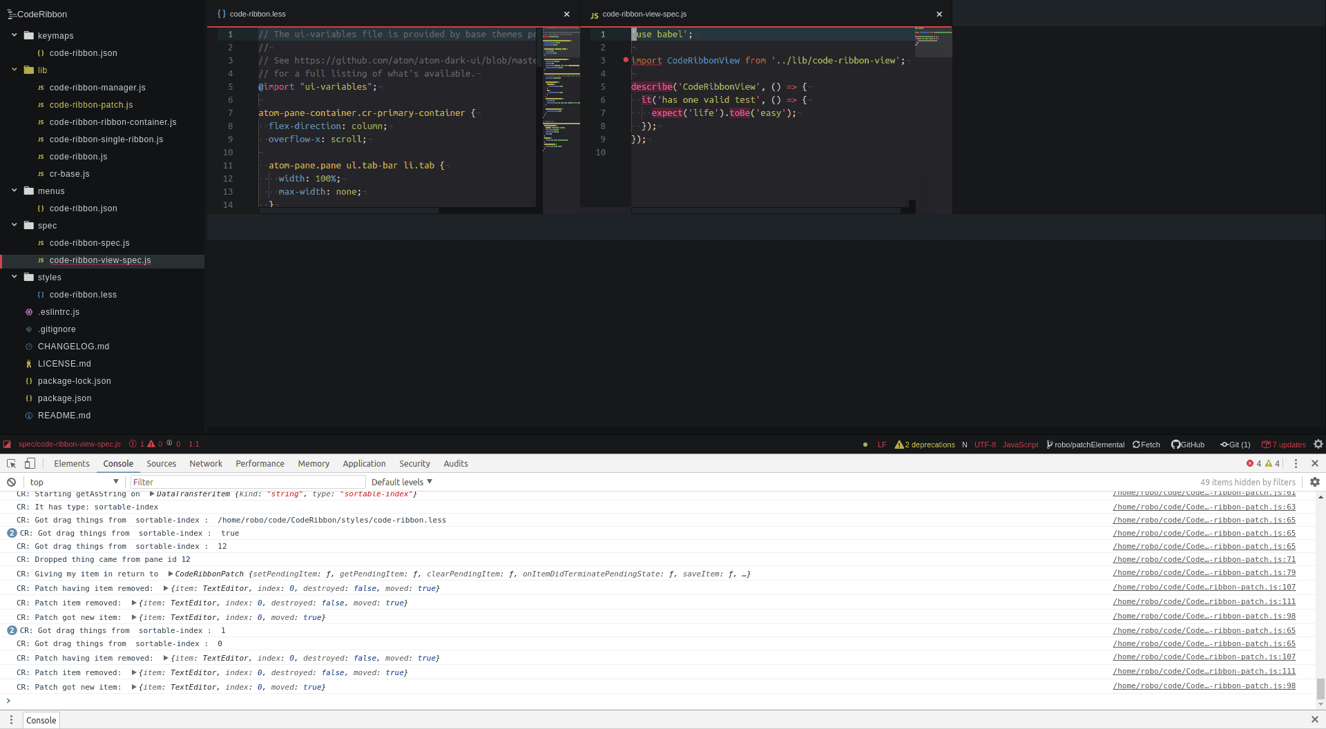Select the Console drawer tab

41,720
